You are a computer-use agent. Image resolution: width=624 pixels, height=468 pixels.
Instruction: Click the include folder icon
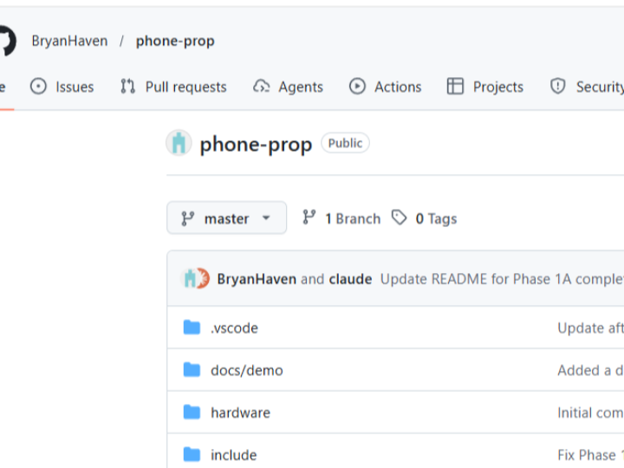point(192,455)
